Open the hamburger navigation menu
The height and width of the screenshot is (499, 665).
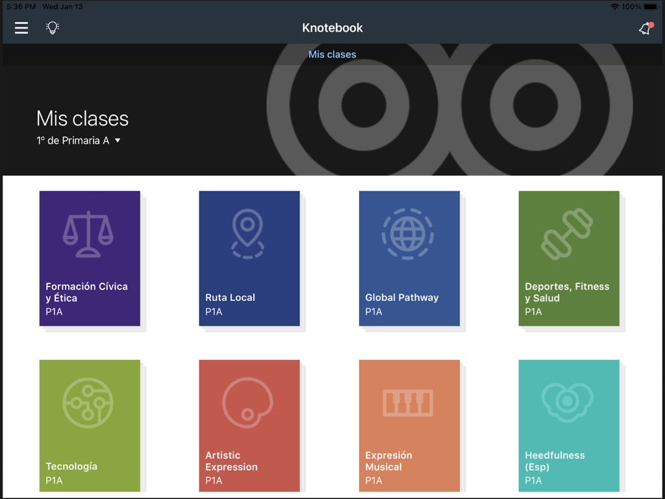[x=21, y=28]
